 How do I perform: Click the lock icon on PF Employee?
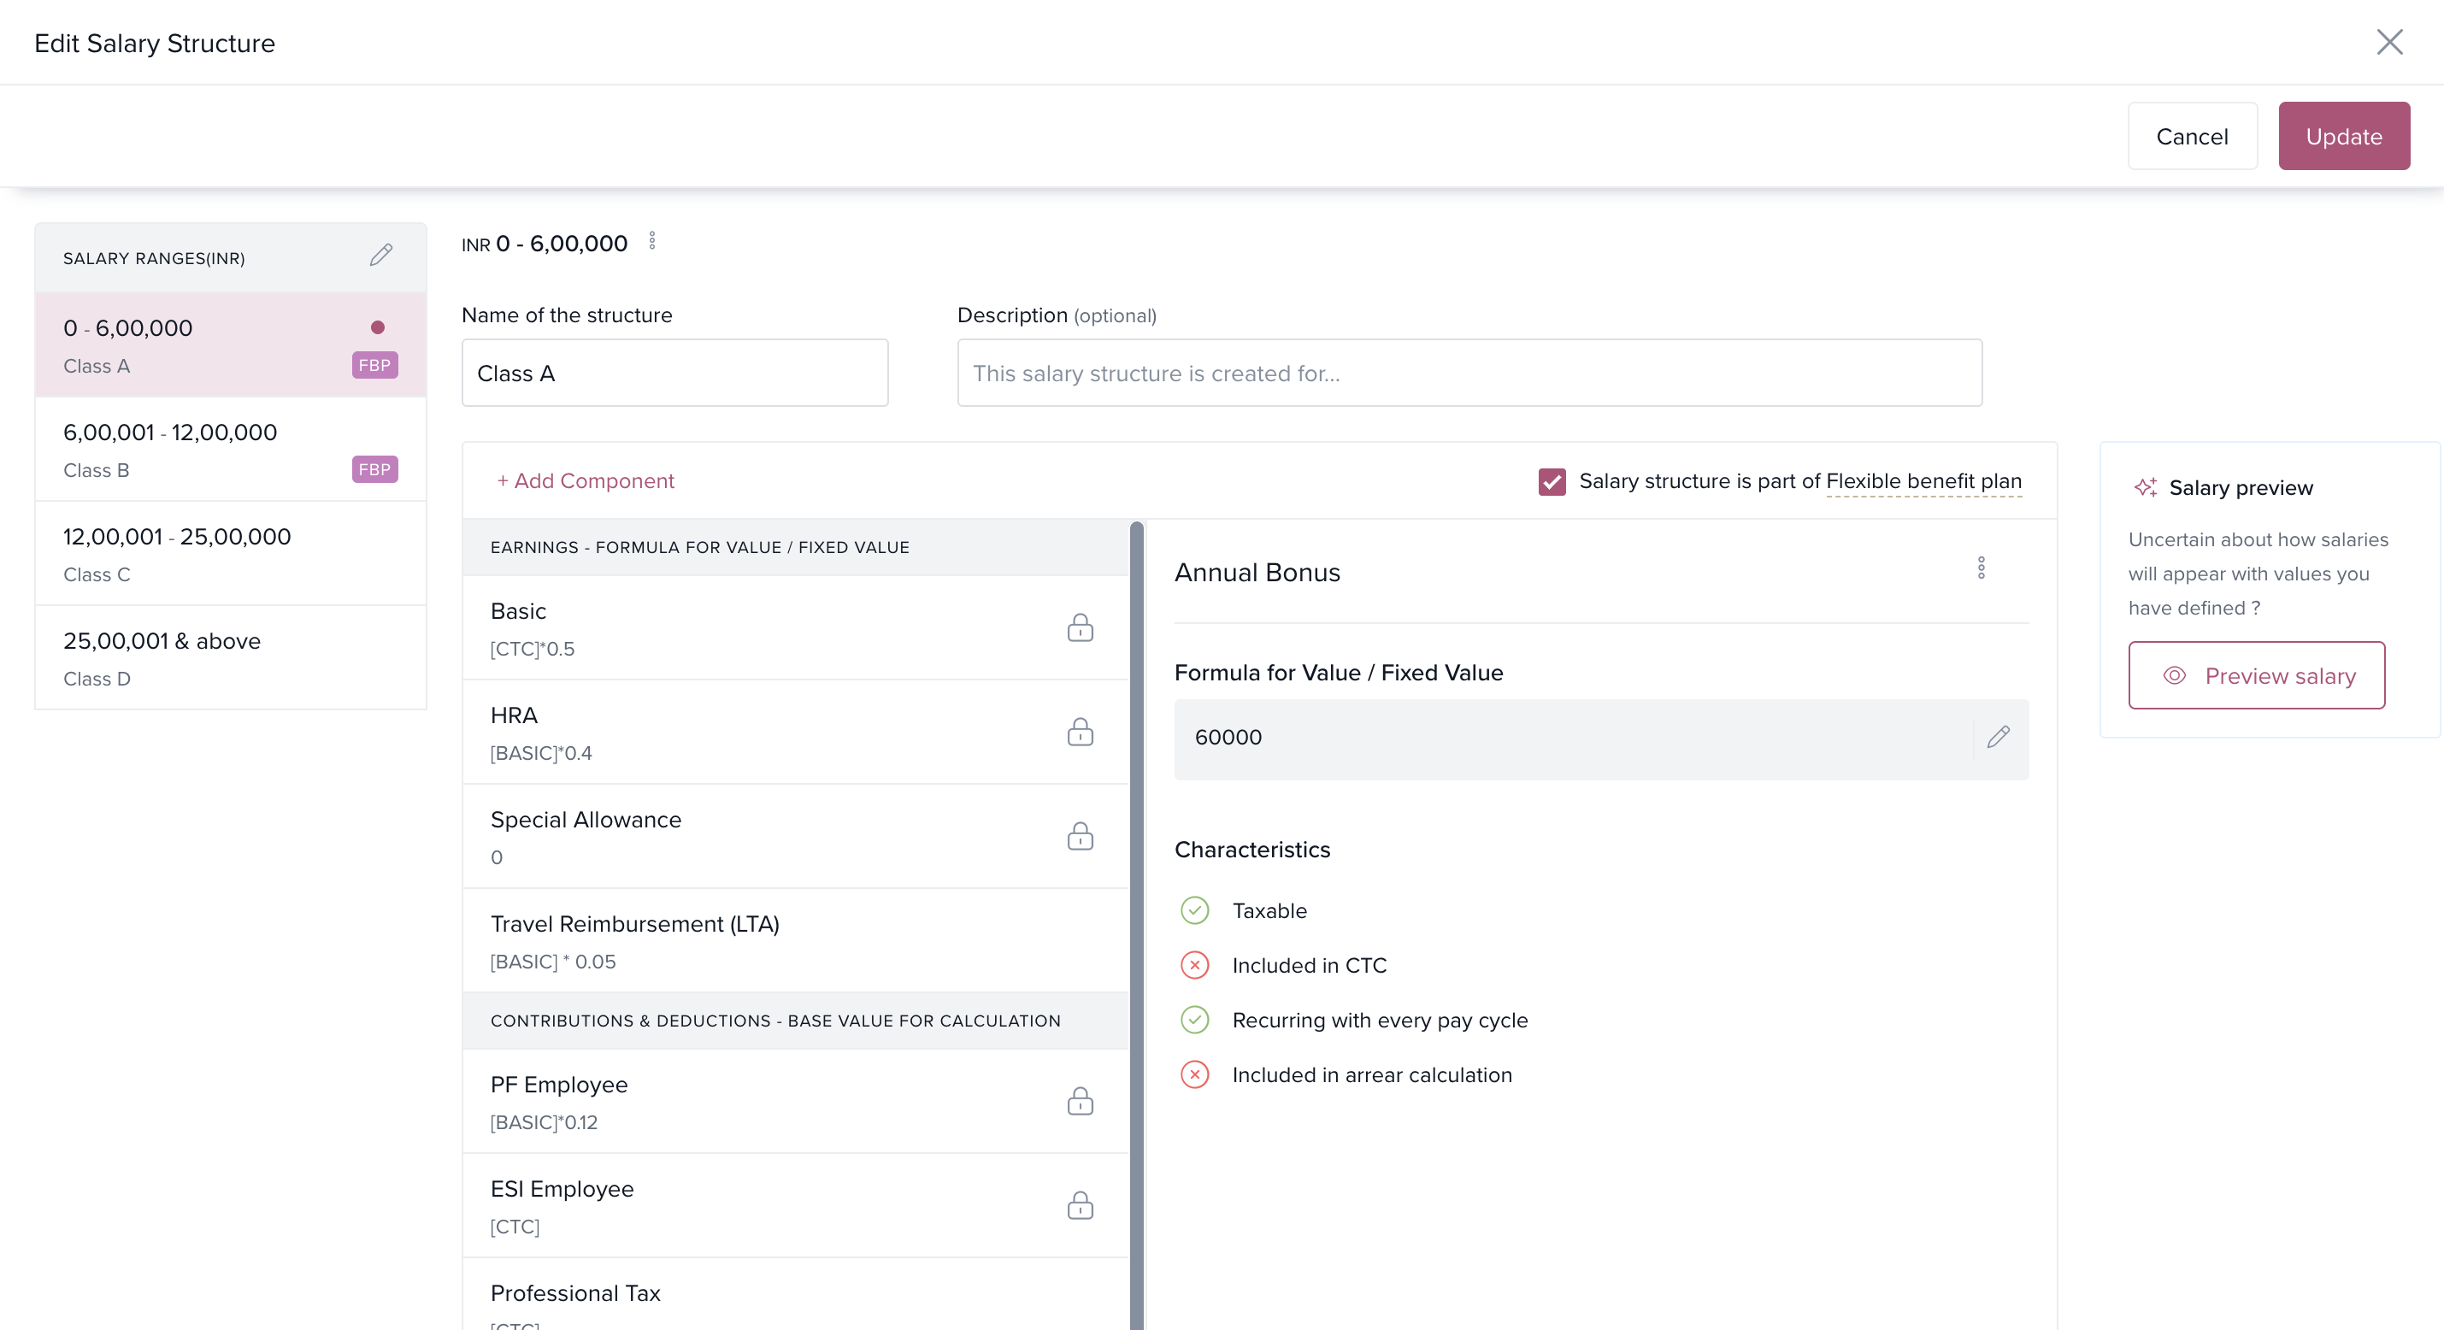[x=1080, y=1102]
